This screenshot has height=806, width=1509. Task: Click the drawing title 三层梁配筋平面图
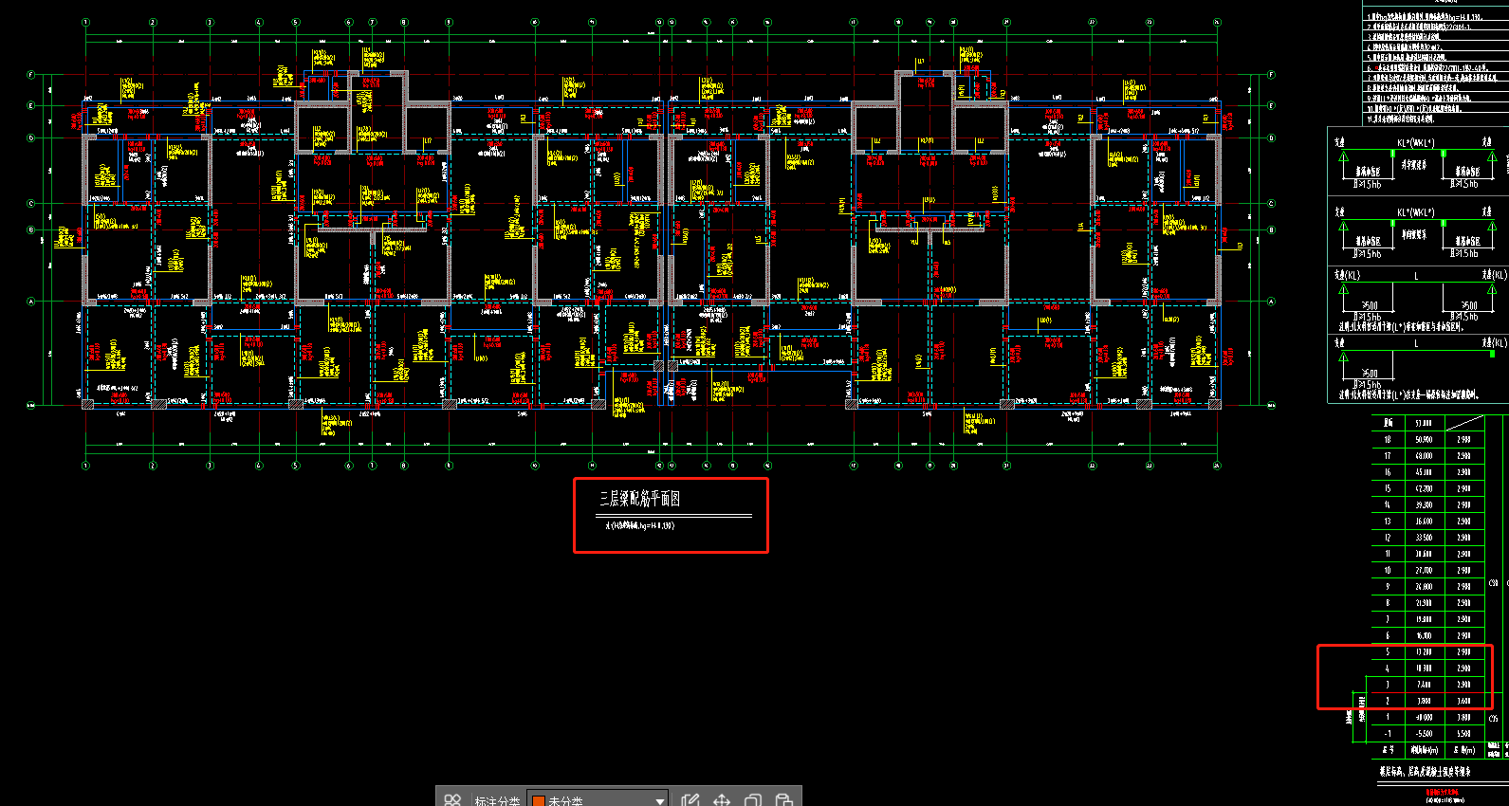tap(639, 499)
